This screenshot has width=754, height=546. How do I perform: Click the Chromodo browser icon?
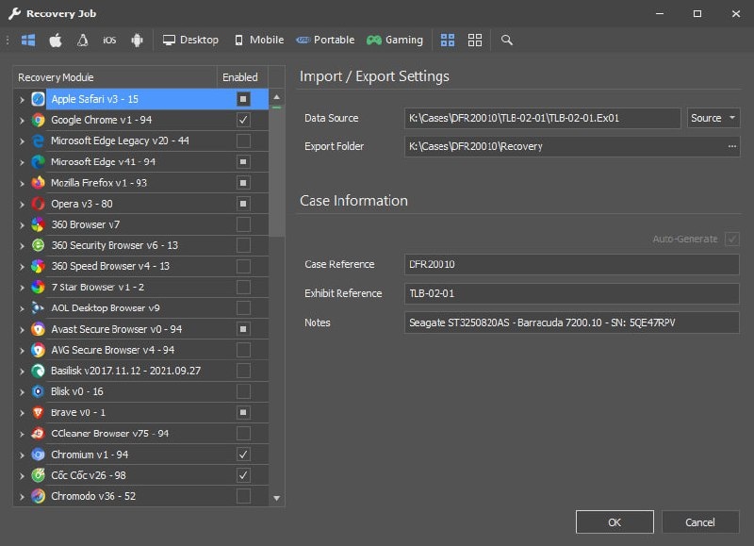[38, 496]
